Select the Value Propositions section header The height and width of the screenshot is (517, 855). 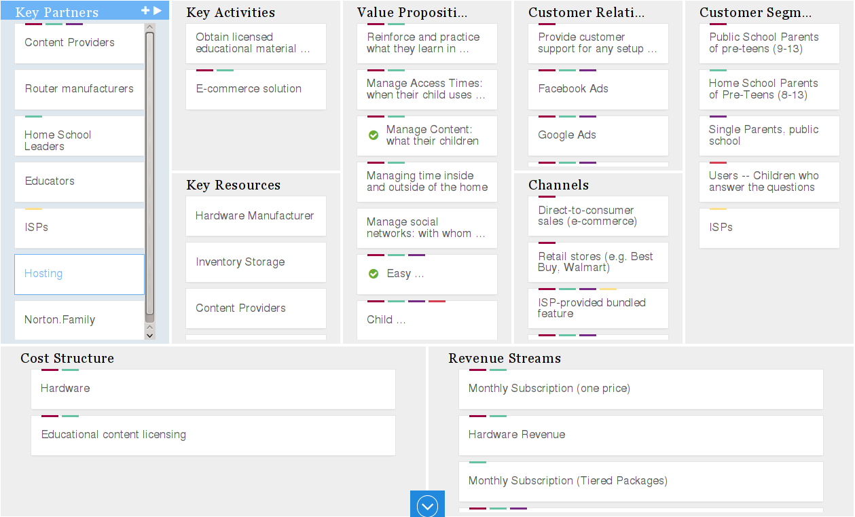pyautogui.click(x=412, y=13)
